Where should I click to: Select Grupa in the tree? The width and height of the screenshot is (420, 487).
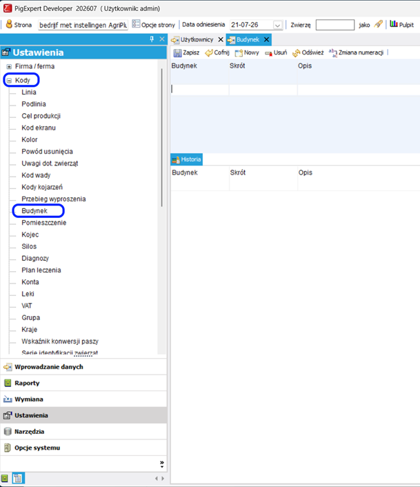31,318
